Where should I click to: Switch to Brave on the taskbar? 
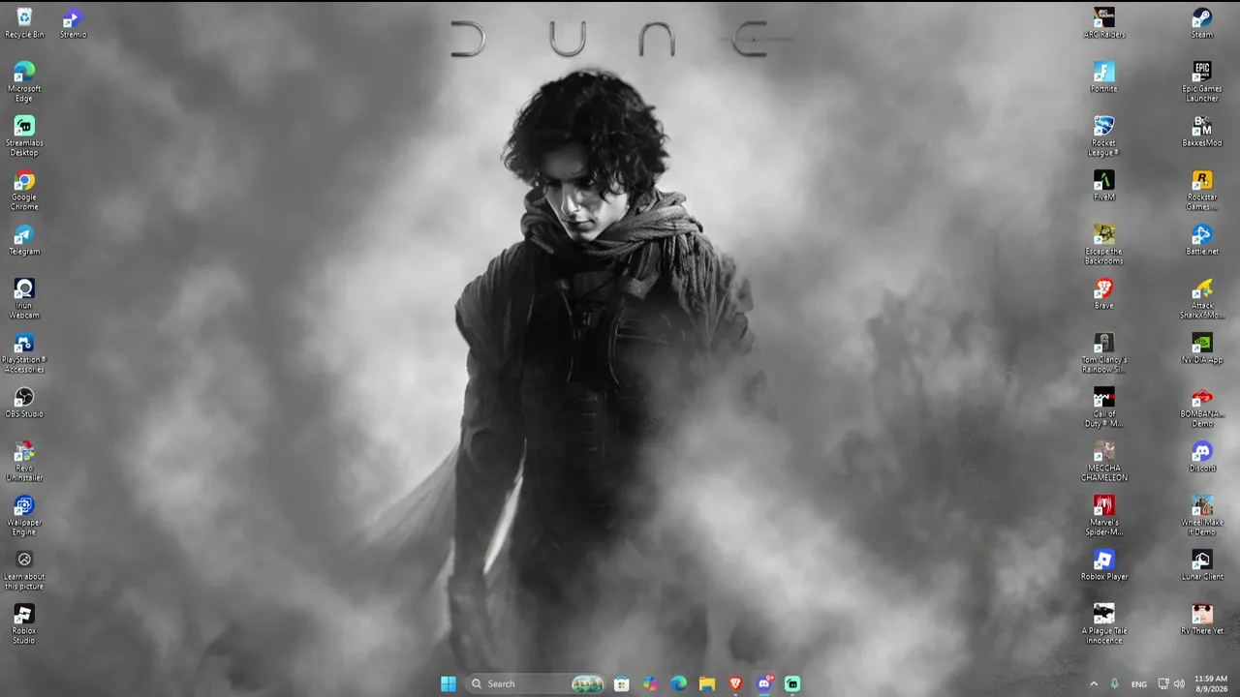click(x=735, y=683)
